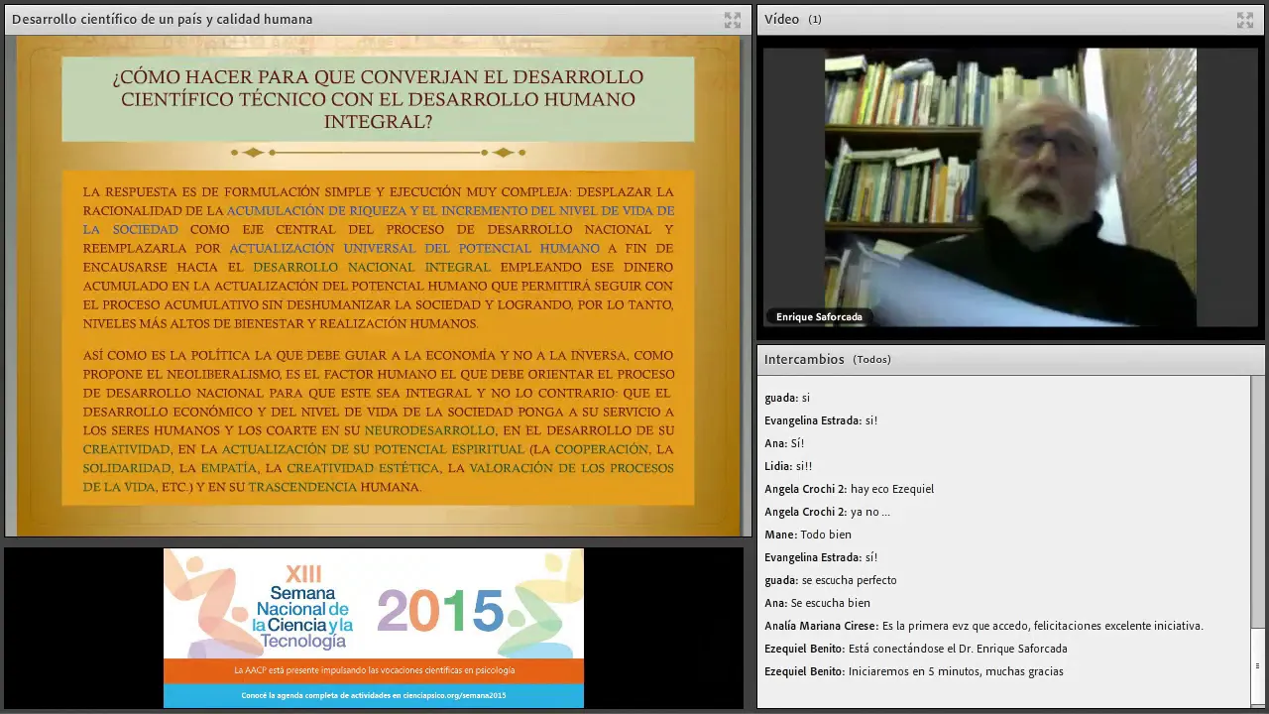Click the Intercambios pod title

[x=804, y=359]
